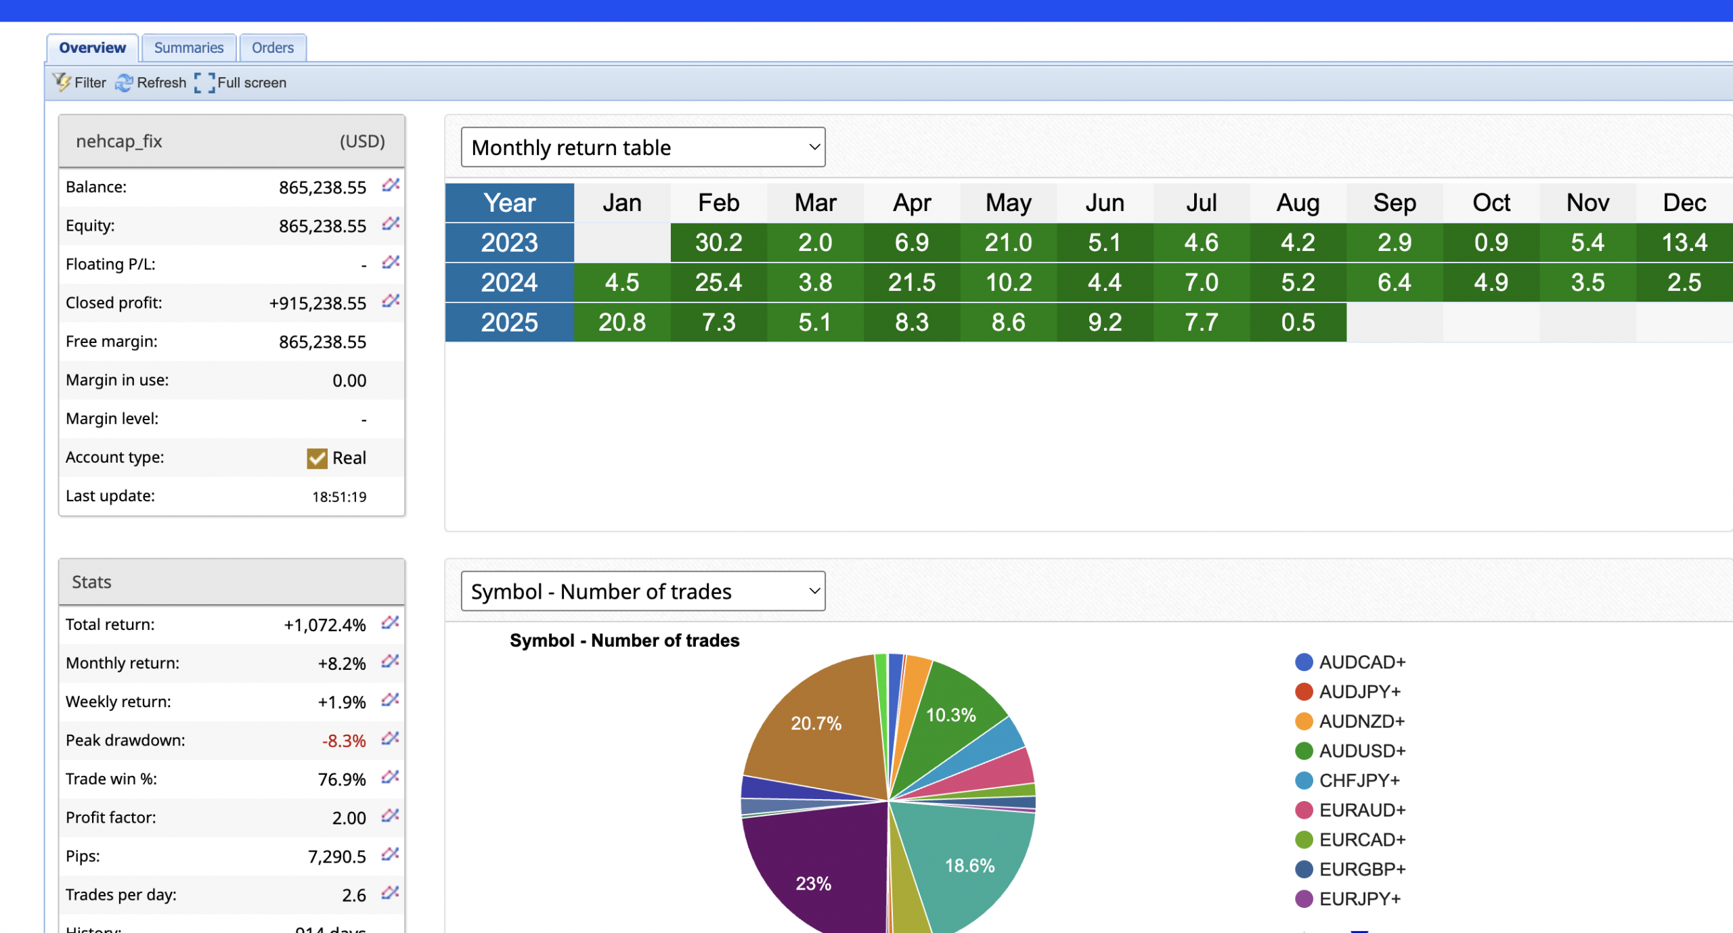Switch to the Summaries tab
The width and height of the screenshot is (1733, 933).
[188, 47]
